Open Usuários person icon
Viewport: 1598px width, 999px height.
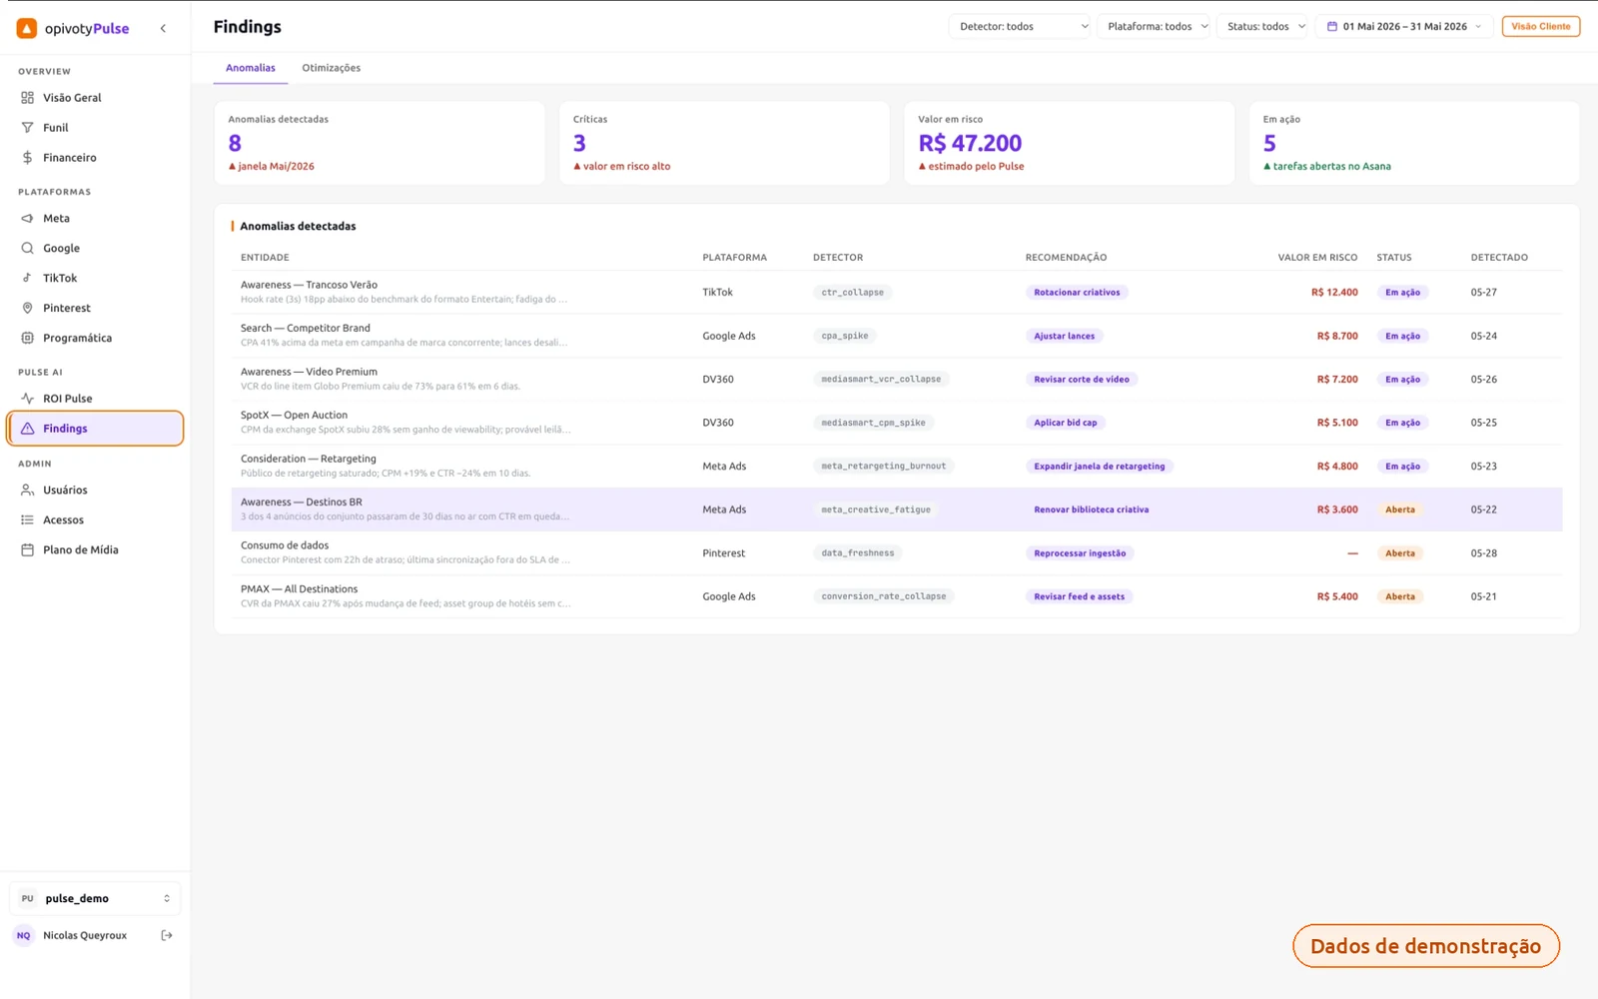pos(27,490)
